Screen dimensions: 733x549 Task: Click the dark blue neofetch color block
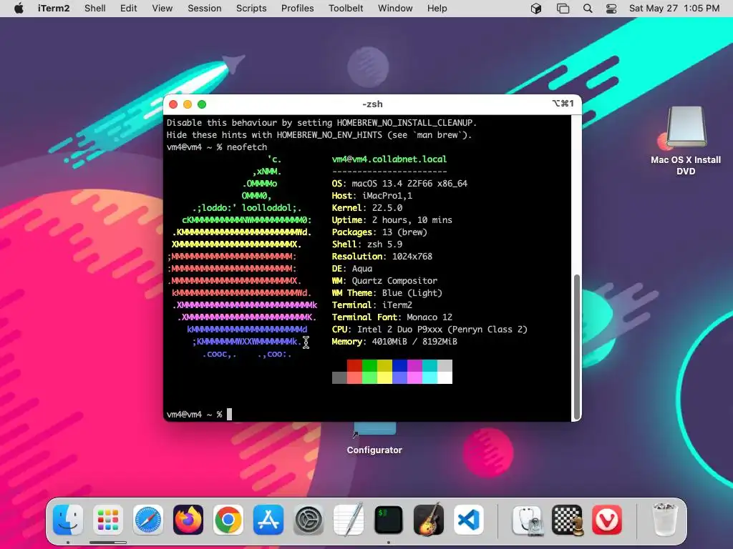399,365
